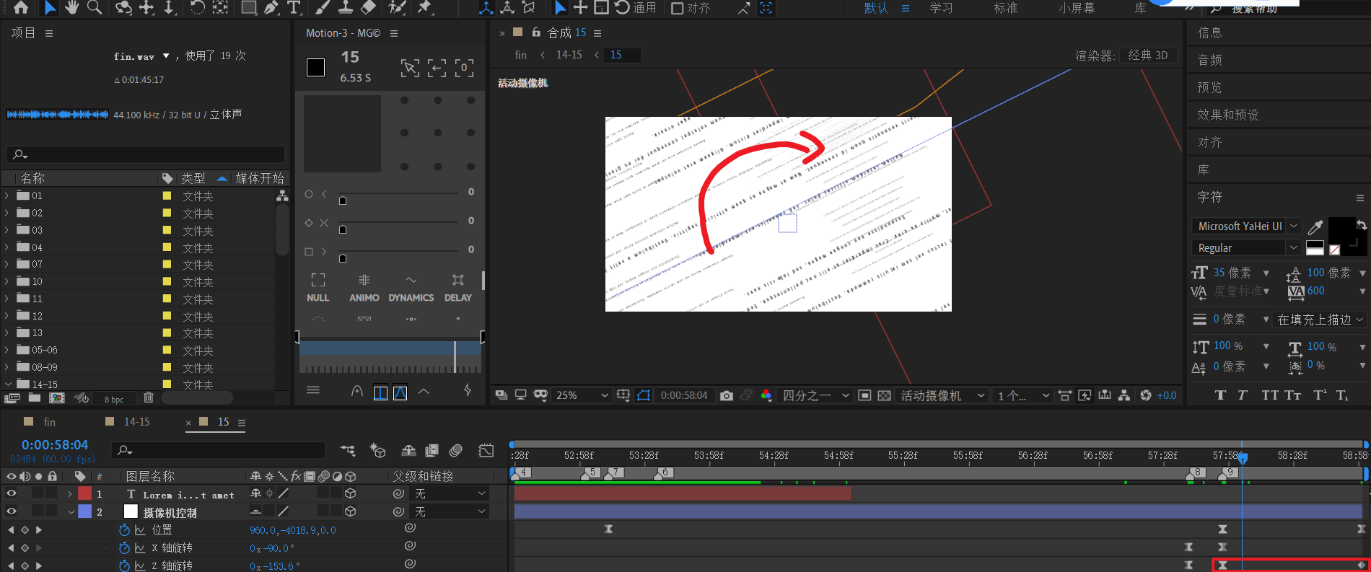Select the Type text tool
The image size is (1371, 572).
tap(294, 7)
